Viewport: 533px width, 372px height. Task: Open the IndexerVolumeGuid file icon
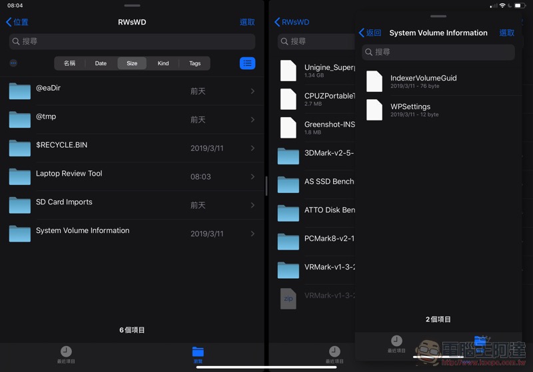(x=374, y=81)
